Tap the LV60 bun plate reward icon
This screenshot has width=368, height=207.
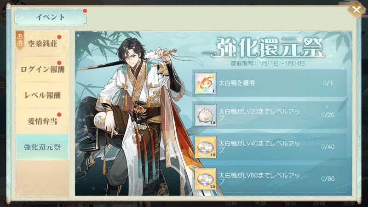[205, 179]
